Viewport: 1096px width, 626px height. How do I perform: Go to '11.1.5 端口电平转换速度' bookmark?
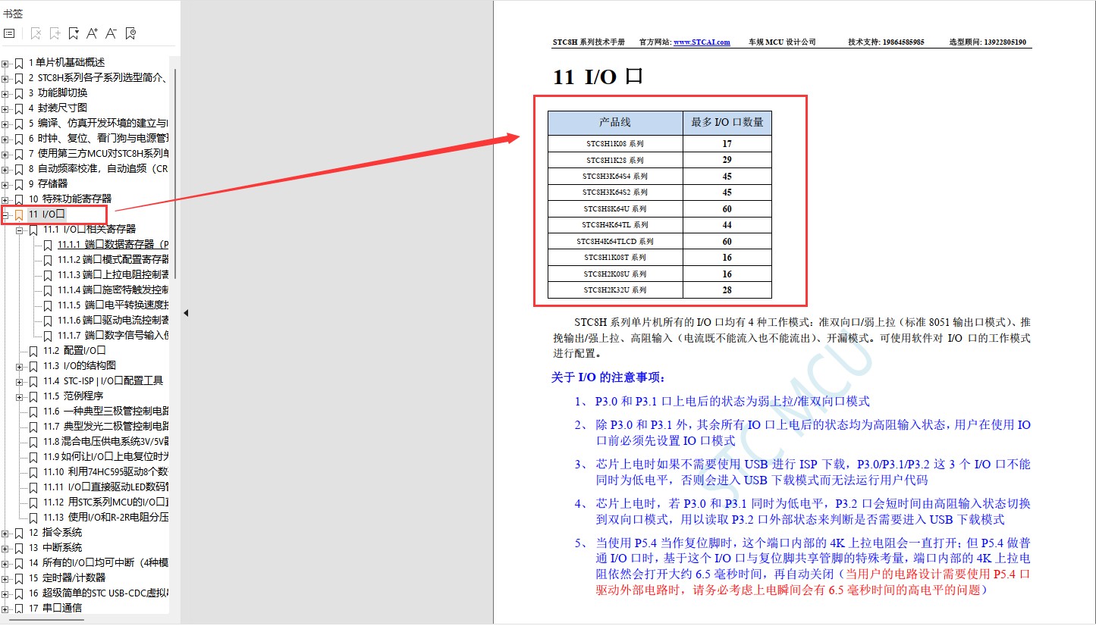pyautogui.click(x=113, y=305)
